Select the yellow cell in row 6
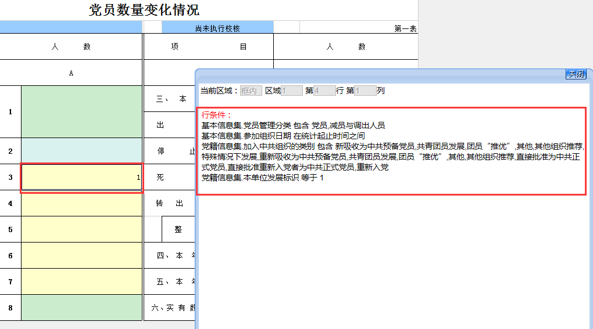593x329 pixels. (x=82, y=255)
